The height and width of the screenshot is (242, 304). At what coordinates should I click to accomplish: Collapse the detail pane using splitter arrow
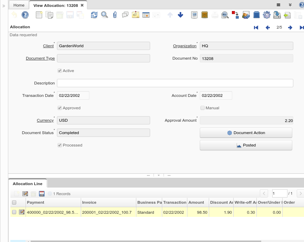(159, 175)
